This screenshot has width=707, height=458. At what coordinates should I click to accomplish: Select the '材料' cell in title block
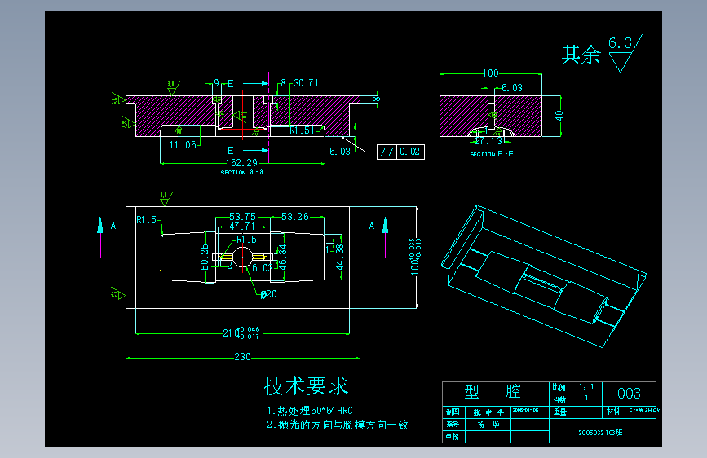[613, 411]
